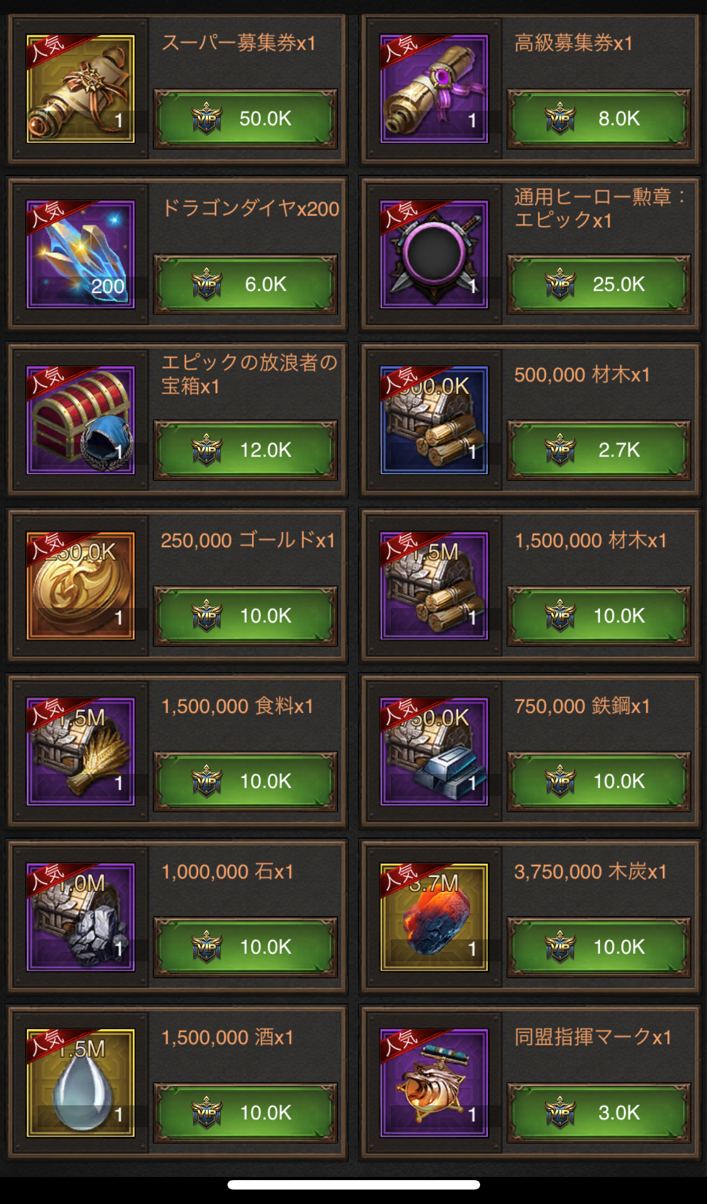The image size is (707, 1204).
Task: Buy スーパー募集券 for 50.0K VIP points
Action: pyautogui.click(x=246, y=119)
